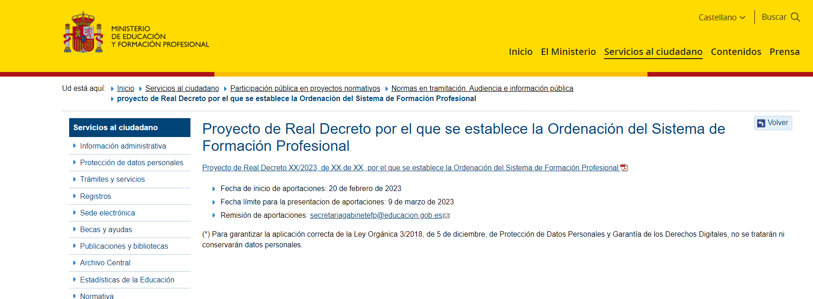813x299 pixels.
Task: Follow the Participación pública en proyectos normativos breadcrumb
Action: [x=305, y=89]
